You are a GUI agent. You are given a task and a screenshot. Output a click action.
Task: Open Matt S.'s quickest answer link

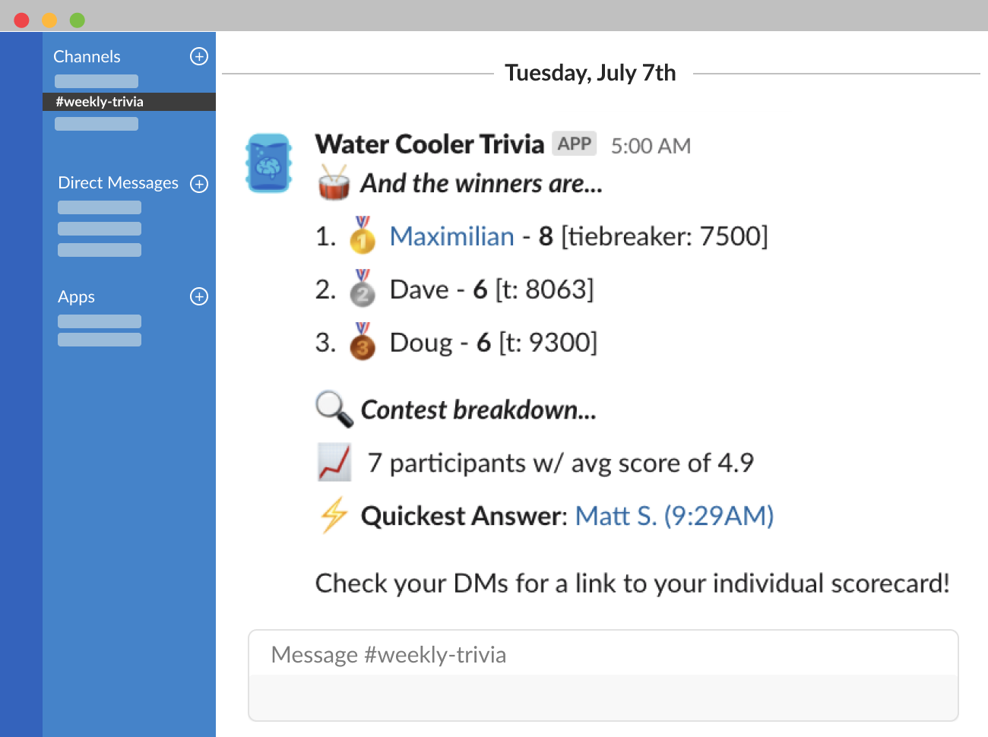pos(673,515)
